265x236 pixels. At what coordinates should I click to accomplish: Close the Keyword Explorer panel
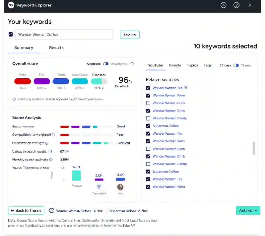point(249,5)
